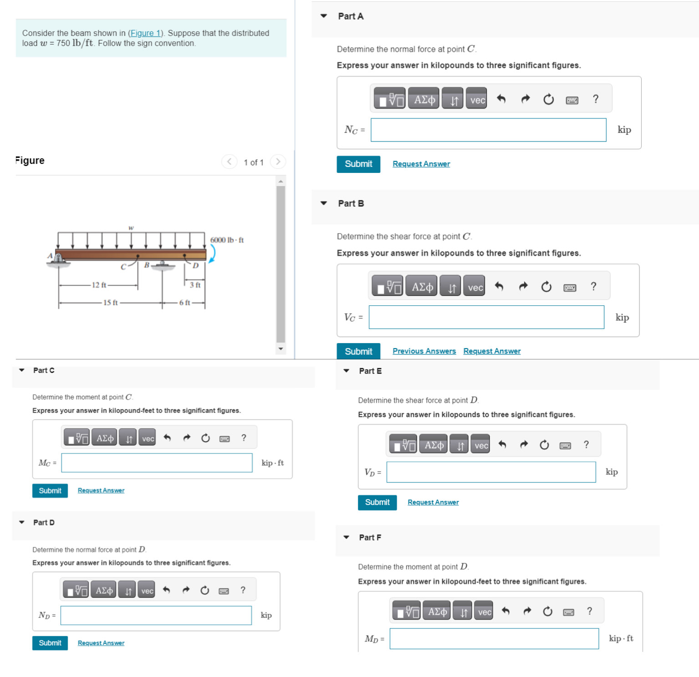Open the keyboard shortcuts icon in Part B
The height and width of the screenshot is (677, 699).
click(570, 287)
